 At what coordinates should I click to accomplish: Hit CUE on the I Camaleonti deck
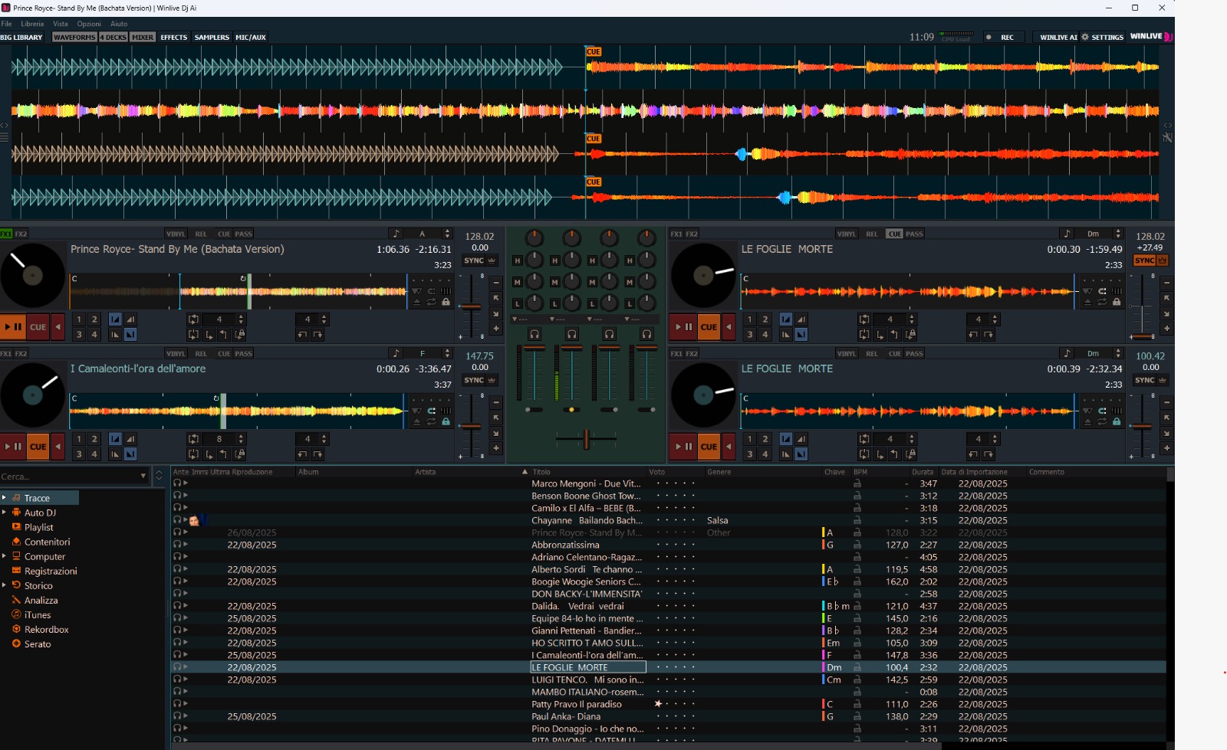point(38,447)
